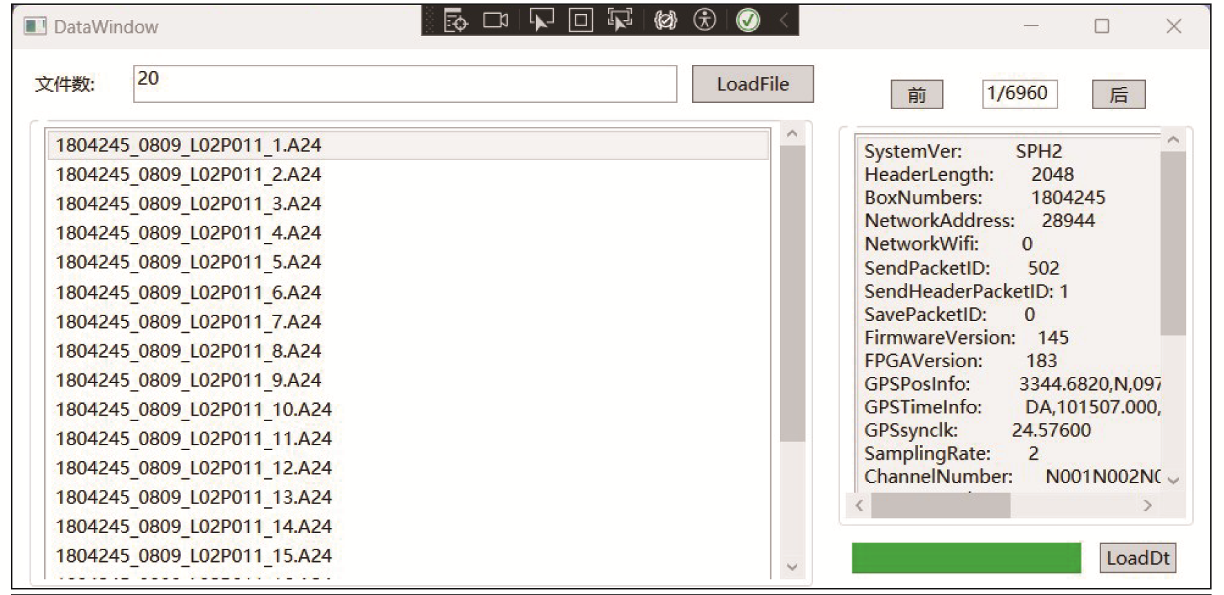The width and height of the screenshot is (1224, 595).
Task: Activate the Select Element pointer tool
Action: (x=541, y=20)
